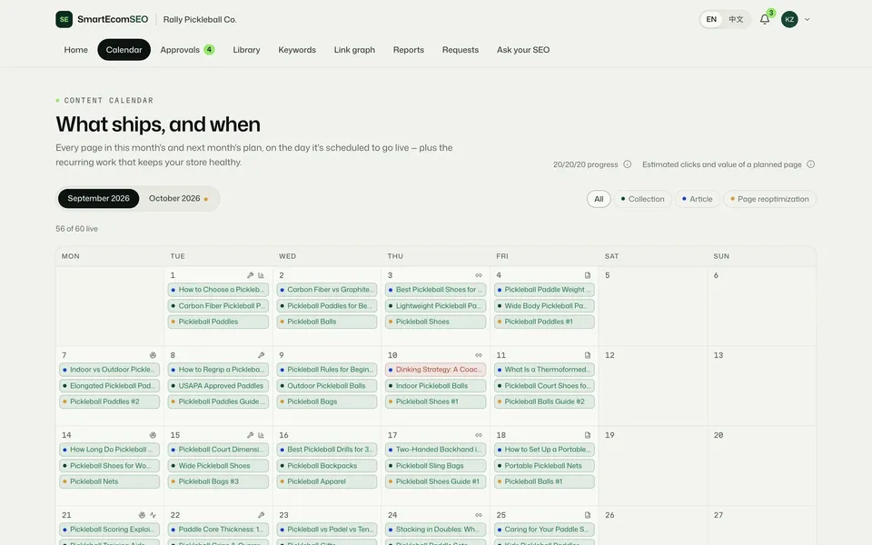The image size is (872, 545).
Task: Filter calendar by Collection
Action: pyautogui.click(x=642, y=199)
